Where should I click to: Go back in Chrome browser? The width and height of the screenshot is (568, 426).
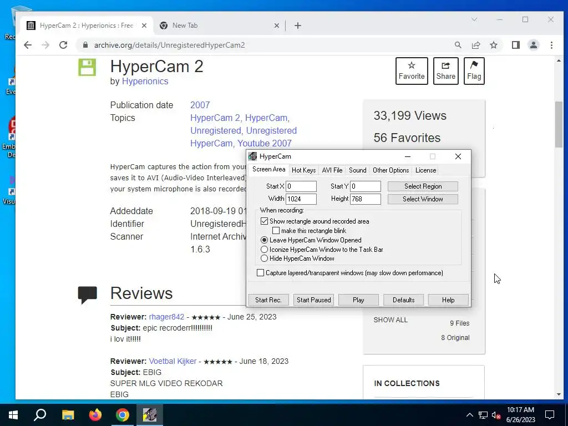(x=28, y=45)
